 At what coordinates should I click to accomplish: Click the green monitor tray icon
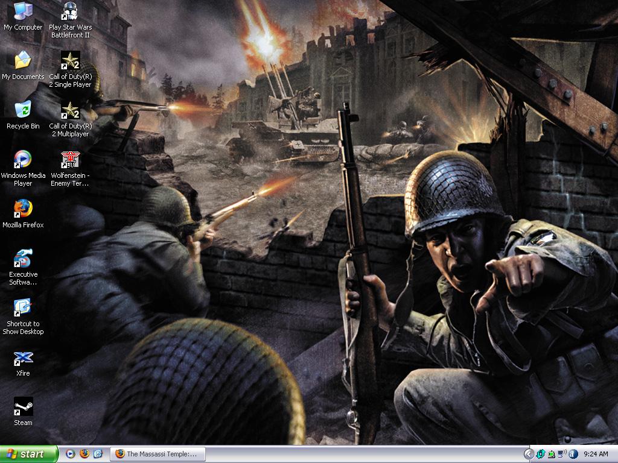point(552,455)
